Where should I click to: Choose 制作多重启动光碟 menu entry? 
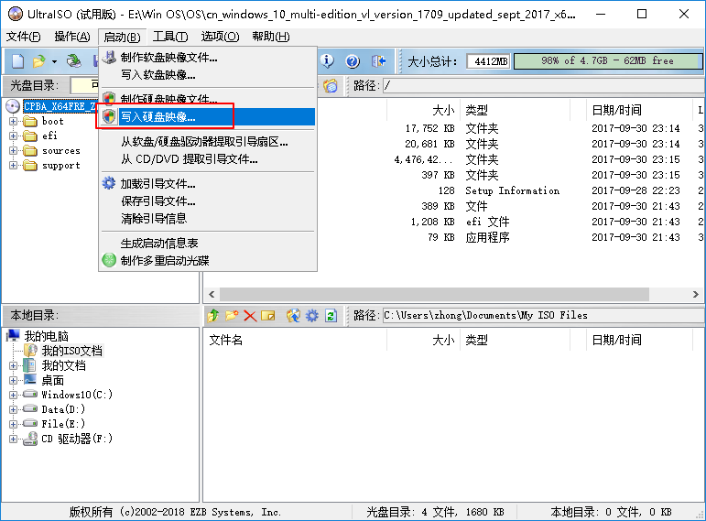[208, 260]
